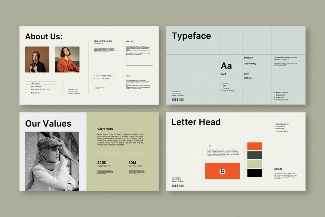This screenshot has height=217, width=325.
Task: Select the black-and-white photo in Our Values
Action: click(x=52, y=161)
